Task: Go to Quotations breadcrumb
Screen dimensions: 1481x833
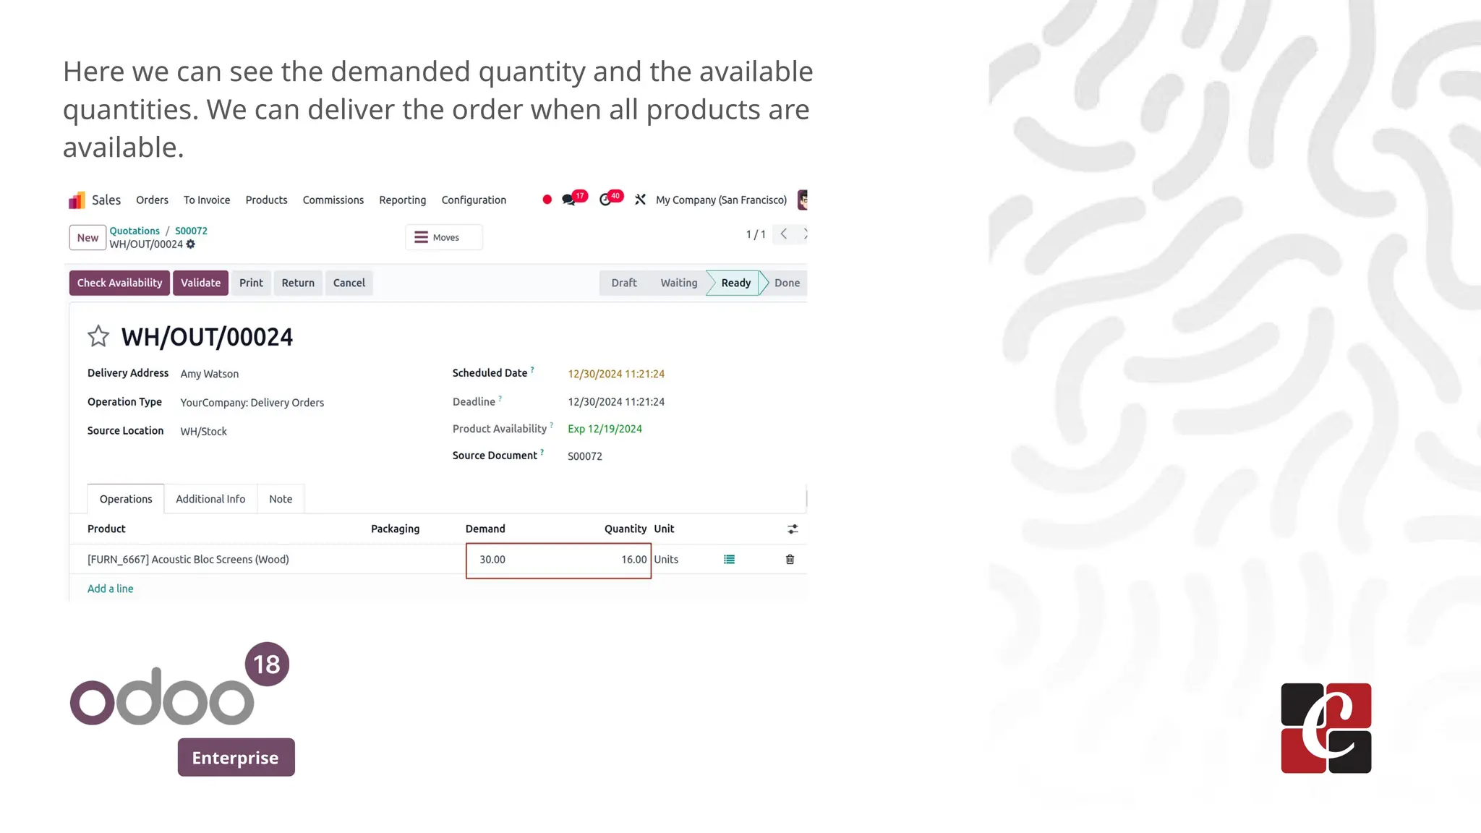Action: 135,231
